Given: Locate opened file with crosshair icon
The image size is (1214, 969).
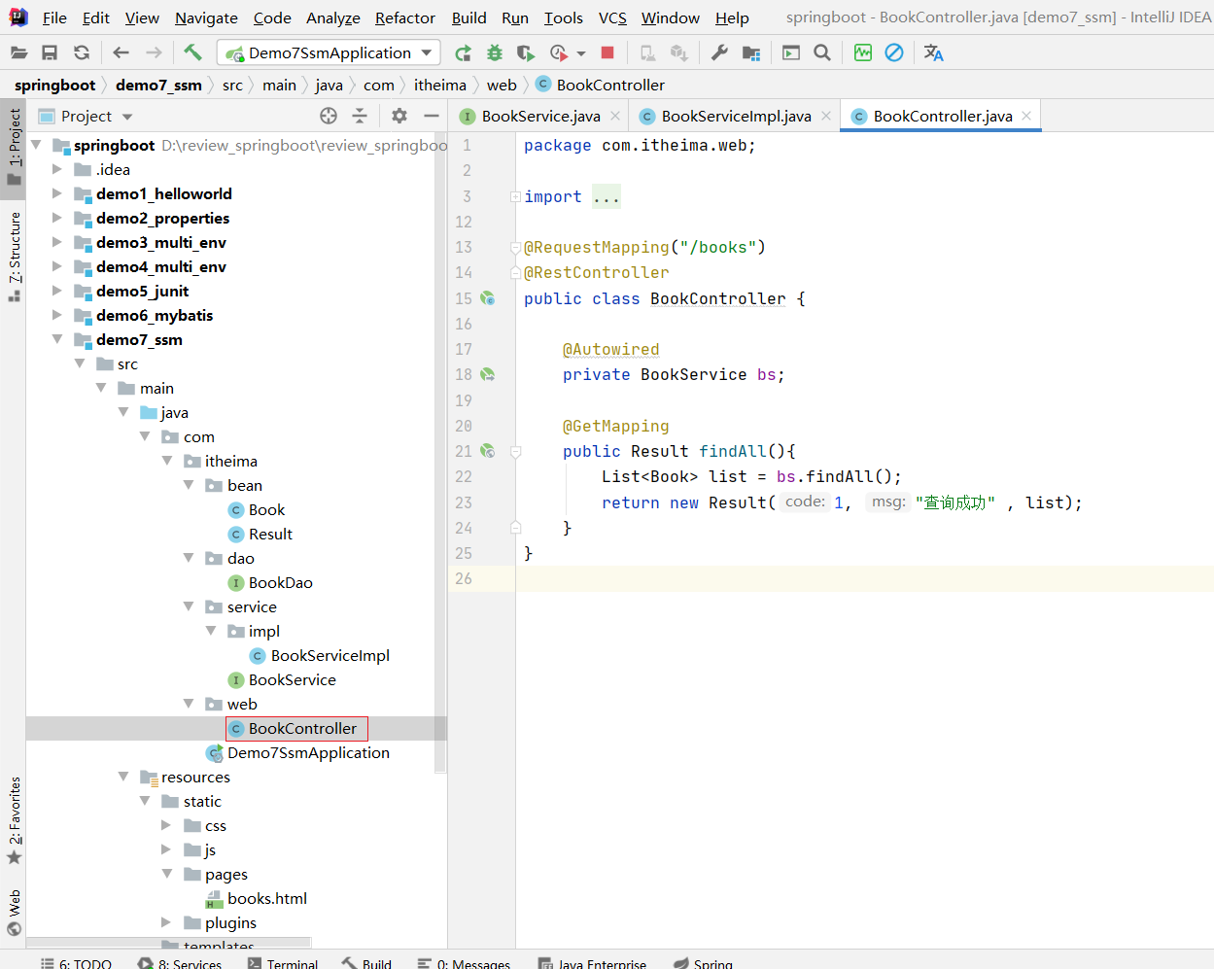Looking at the screenshot, I should (x=329, y=116).
